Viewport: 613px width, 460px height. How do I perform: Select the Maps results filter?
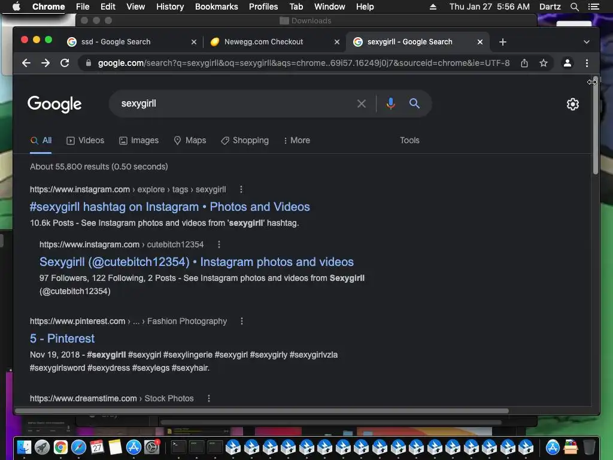point(190,140)
